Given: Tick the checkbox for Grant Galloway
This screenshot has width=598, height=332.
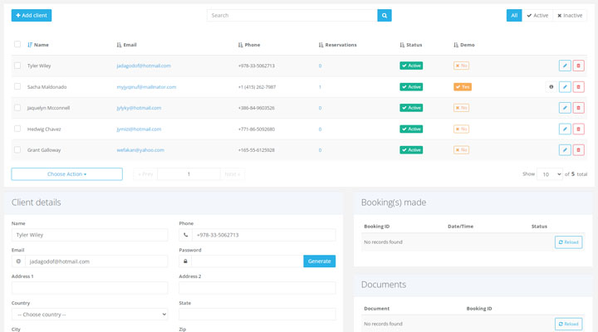Looking at the screenshot, I should point(17,149).
